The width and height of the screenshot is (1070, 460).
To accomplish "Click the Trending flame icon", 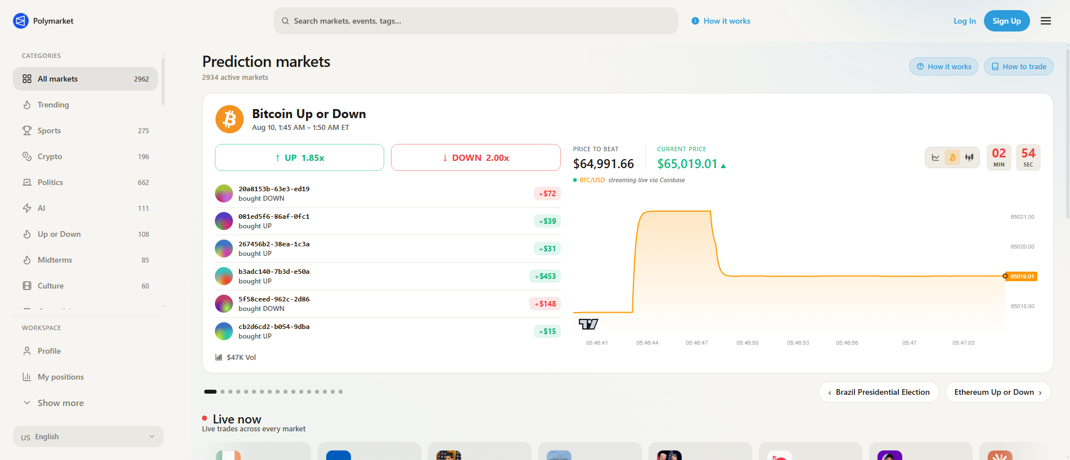I will coord(27,105).
